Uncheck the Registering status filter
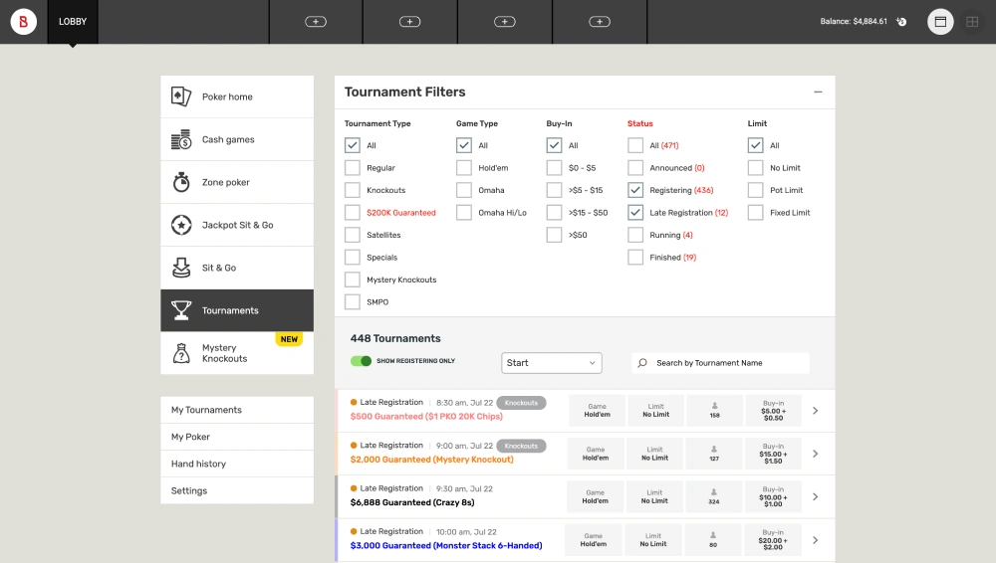996x563 pixels. 635,190
